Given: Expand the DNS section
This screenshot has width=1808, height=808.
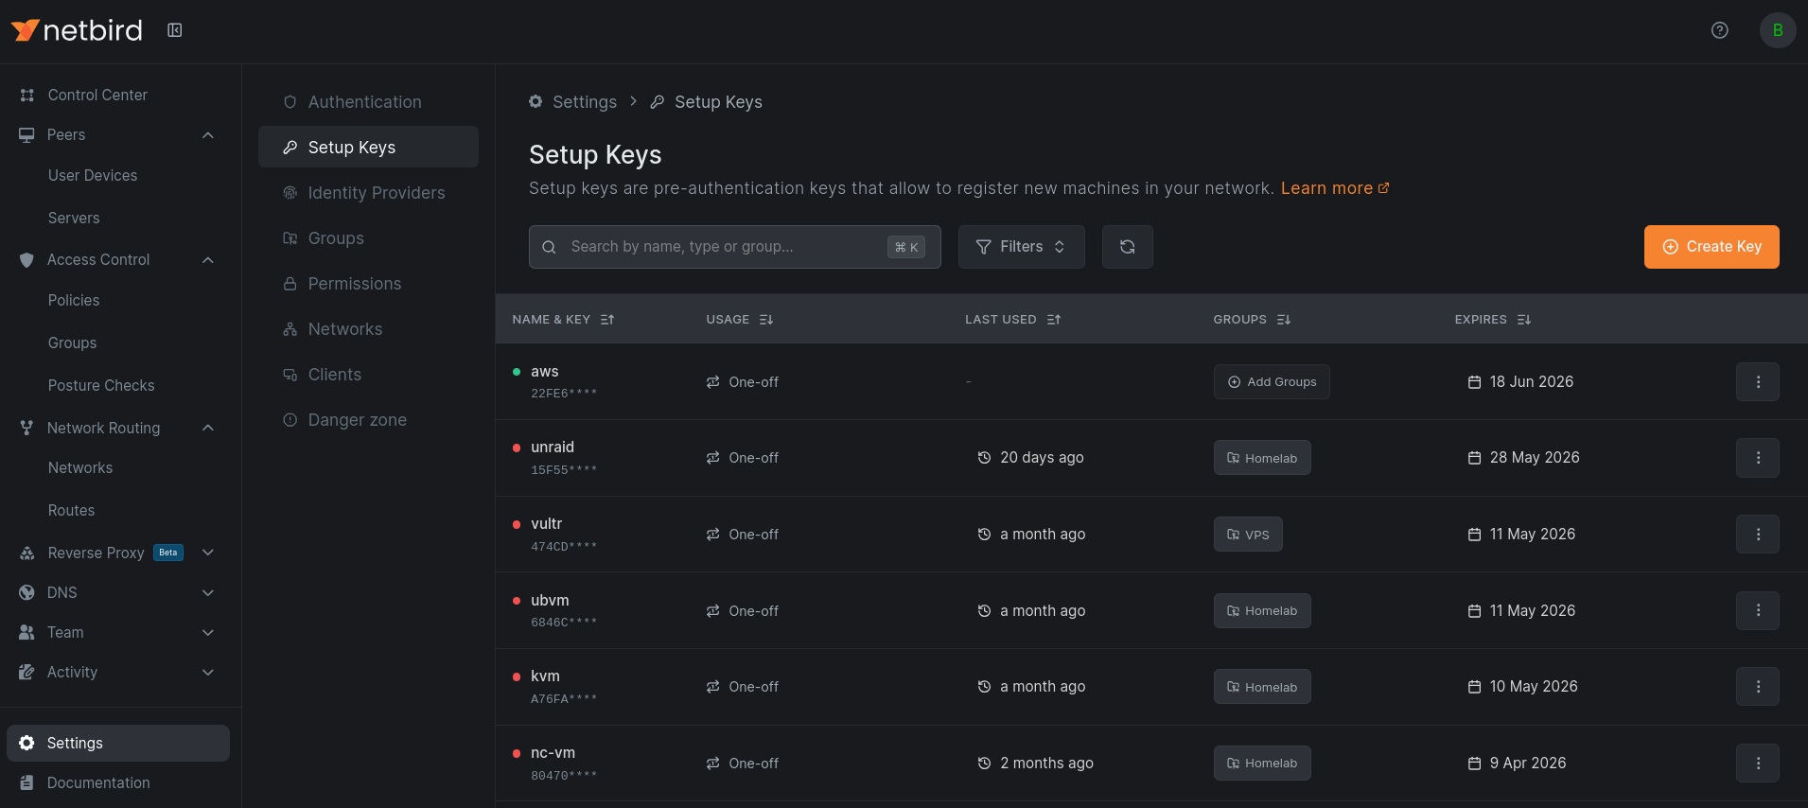Looking at the screenshot, I should pos(208,593).
